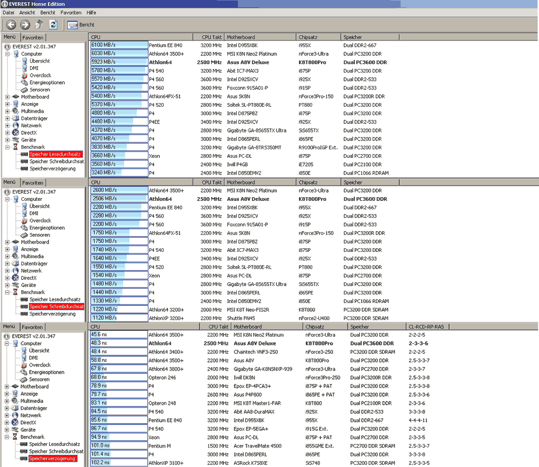Image resolution: width=539 pixels, height=467 pixels.
Task: Open the Bericht report toolbar button
Action: click(x=81, y=25)
